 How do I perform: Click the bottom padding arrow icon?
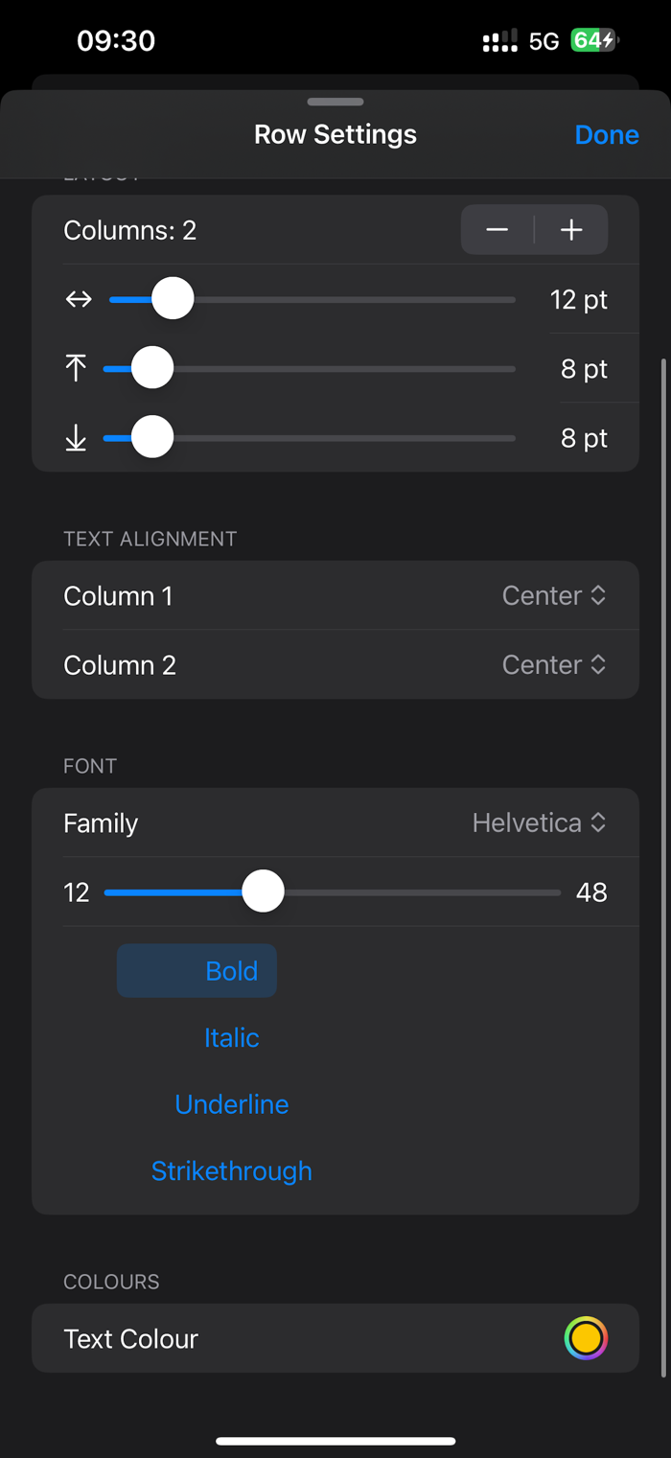coord(76,439)
